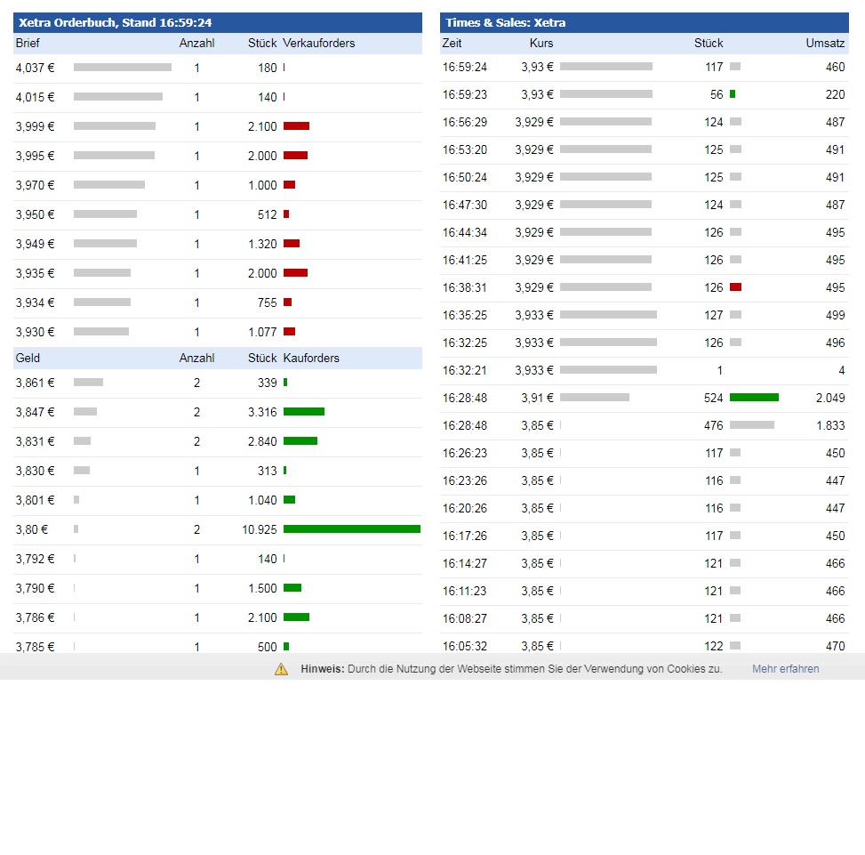
Task: Click the 1.833 Umsatz value
Action: click(x=830, y=425)
